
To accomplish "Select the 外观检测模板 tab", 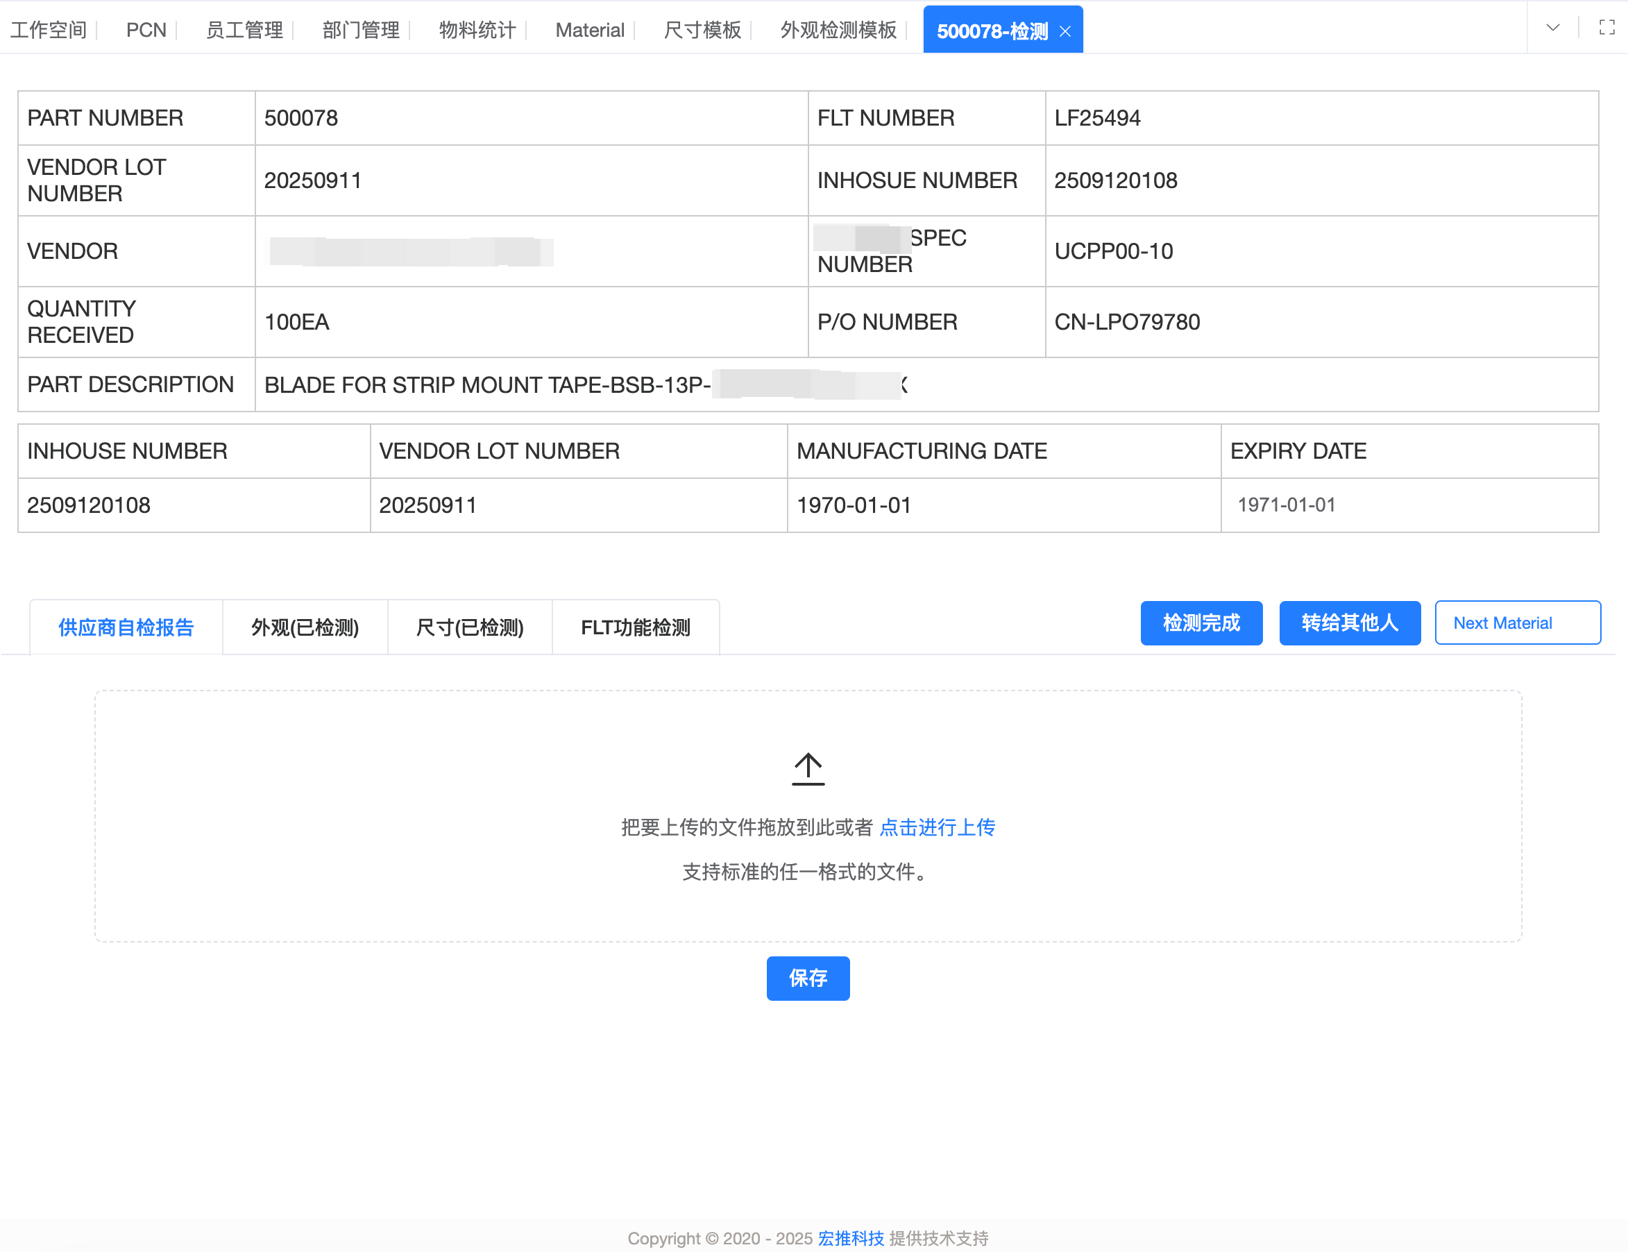I will click(838, 30).
